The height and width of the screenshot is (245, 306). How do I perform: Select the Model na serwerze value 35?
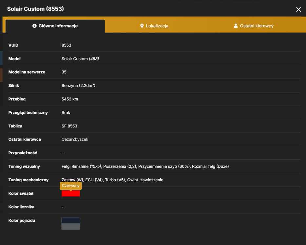point(64,72)
